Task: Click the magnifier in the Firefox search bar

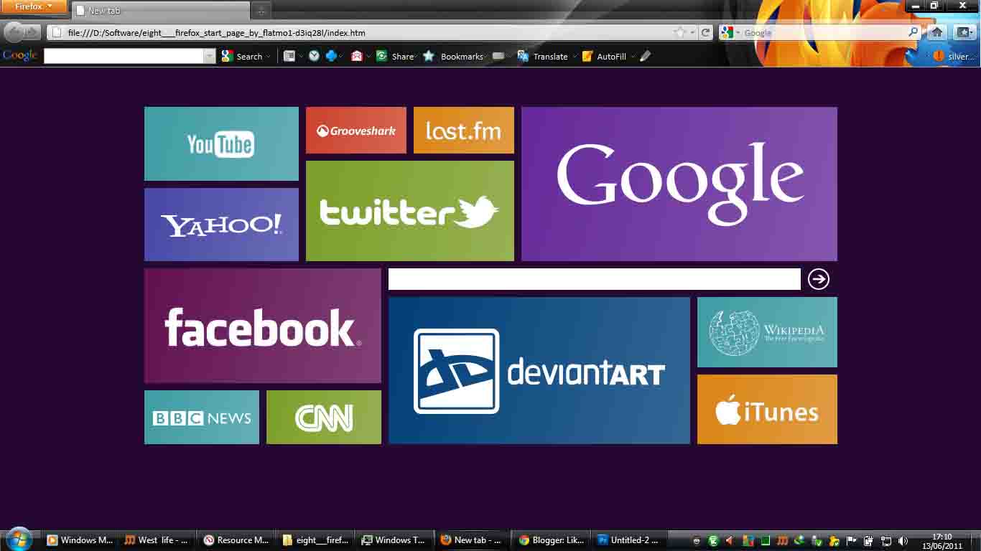Action: coord(913,32)
